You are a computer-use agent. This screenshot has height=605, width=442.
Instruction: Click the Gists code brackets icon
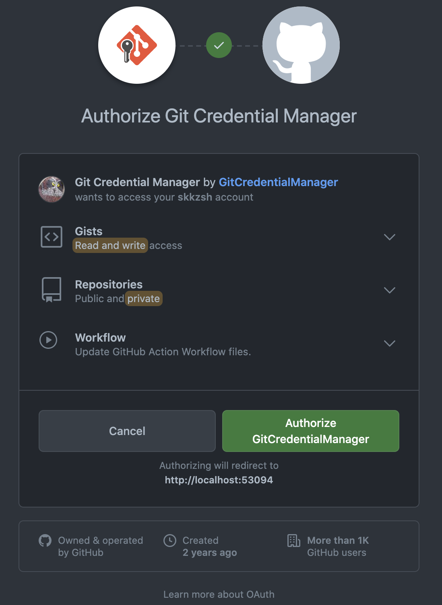coord(51,237)
